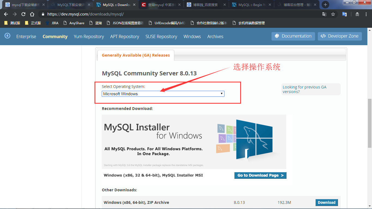372x209 pixels.
Task: Open the SUSE Repository page
Action: point(161,36)
